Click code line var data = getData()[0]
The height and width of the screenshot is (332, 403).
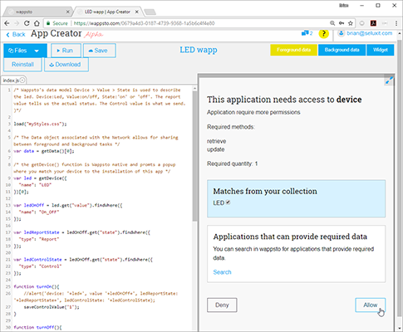(44, 151)
